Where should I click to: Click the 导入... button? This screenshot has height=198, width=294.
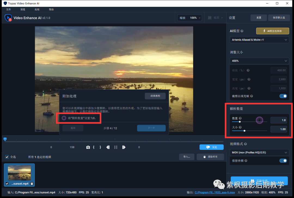tap(186, 157)
